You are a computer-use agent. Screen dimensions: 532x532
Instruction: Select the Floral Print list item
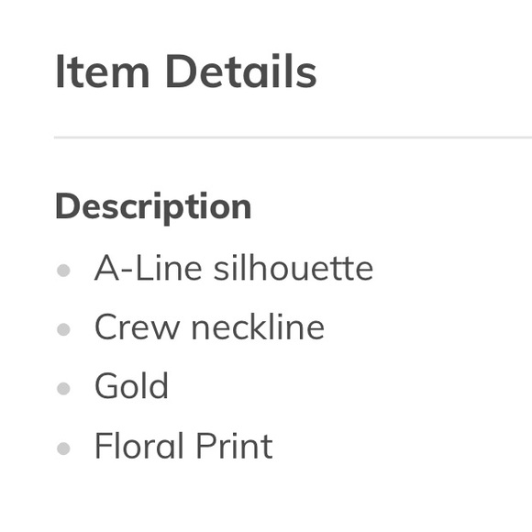point(183,446)
